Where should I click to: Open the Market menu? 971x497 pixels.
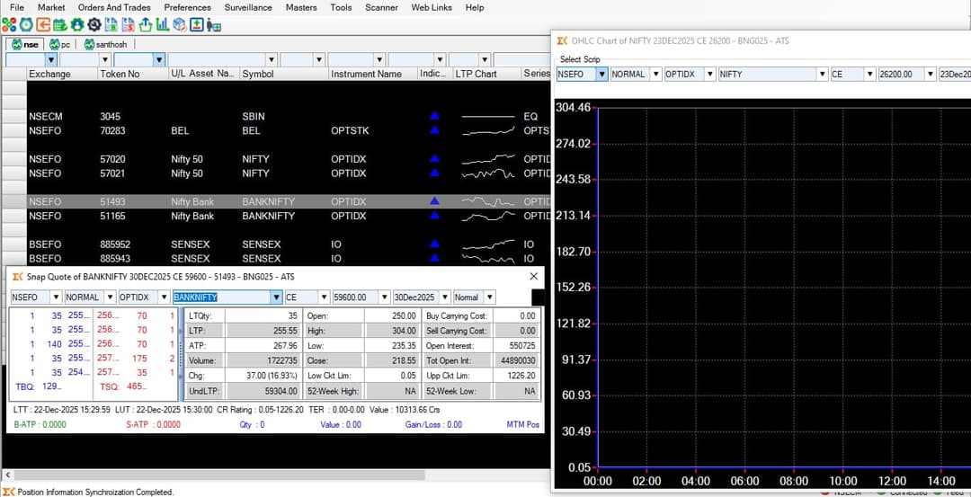tap(51, 7)
